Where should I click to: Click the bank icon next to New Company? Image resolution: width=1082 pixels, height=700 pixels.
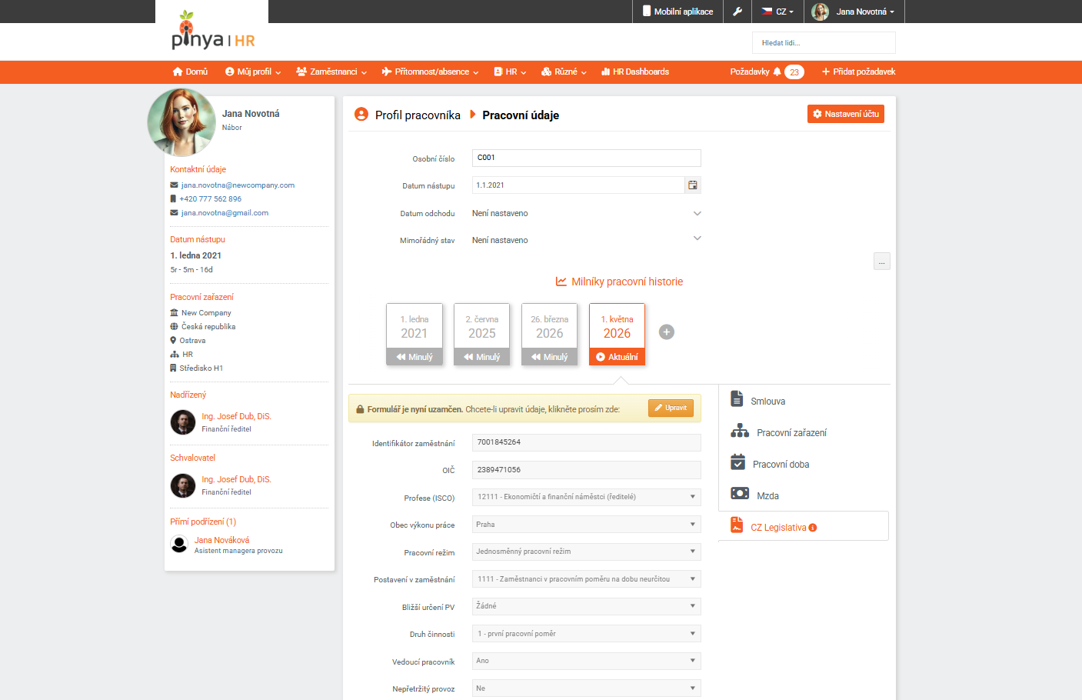coord(174,312)
